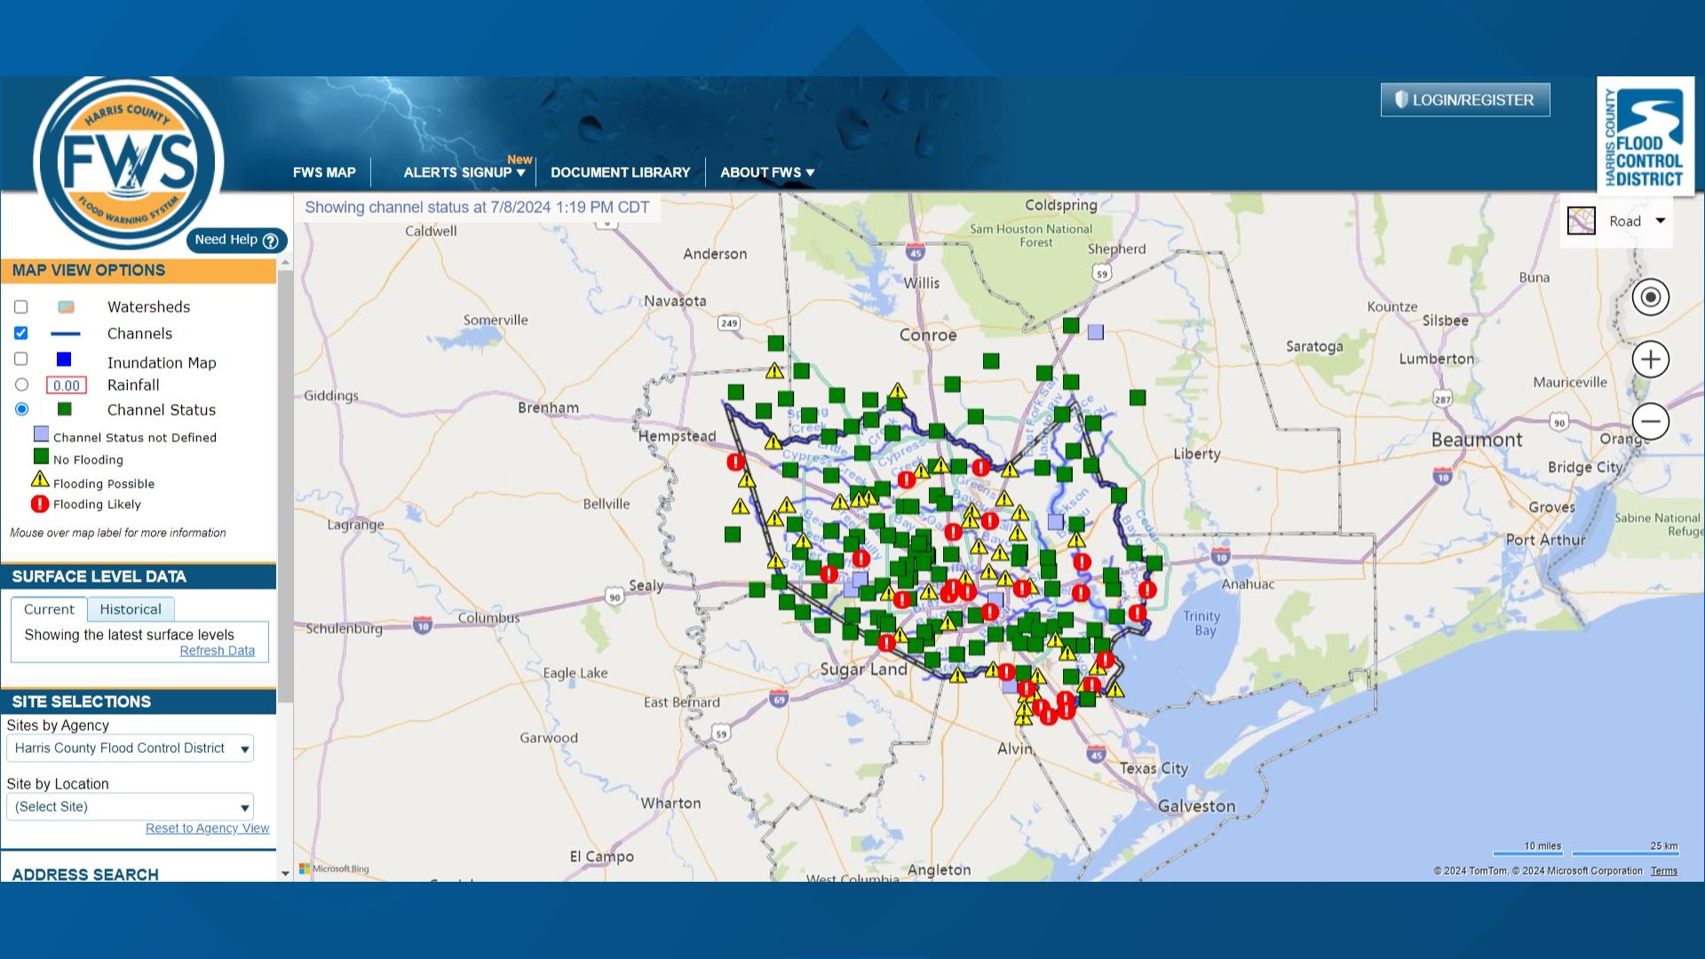The height and width of the screenshot is (959, 1705).
Task: Uncheck the Channels layer checkbox
Action: pos(21,333)
